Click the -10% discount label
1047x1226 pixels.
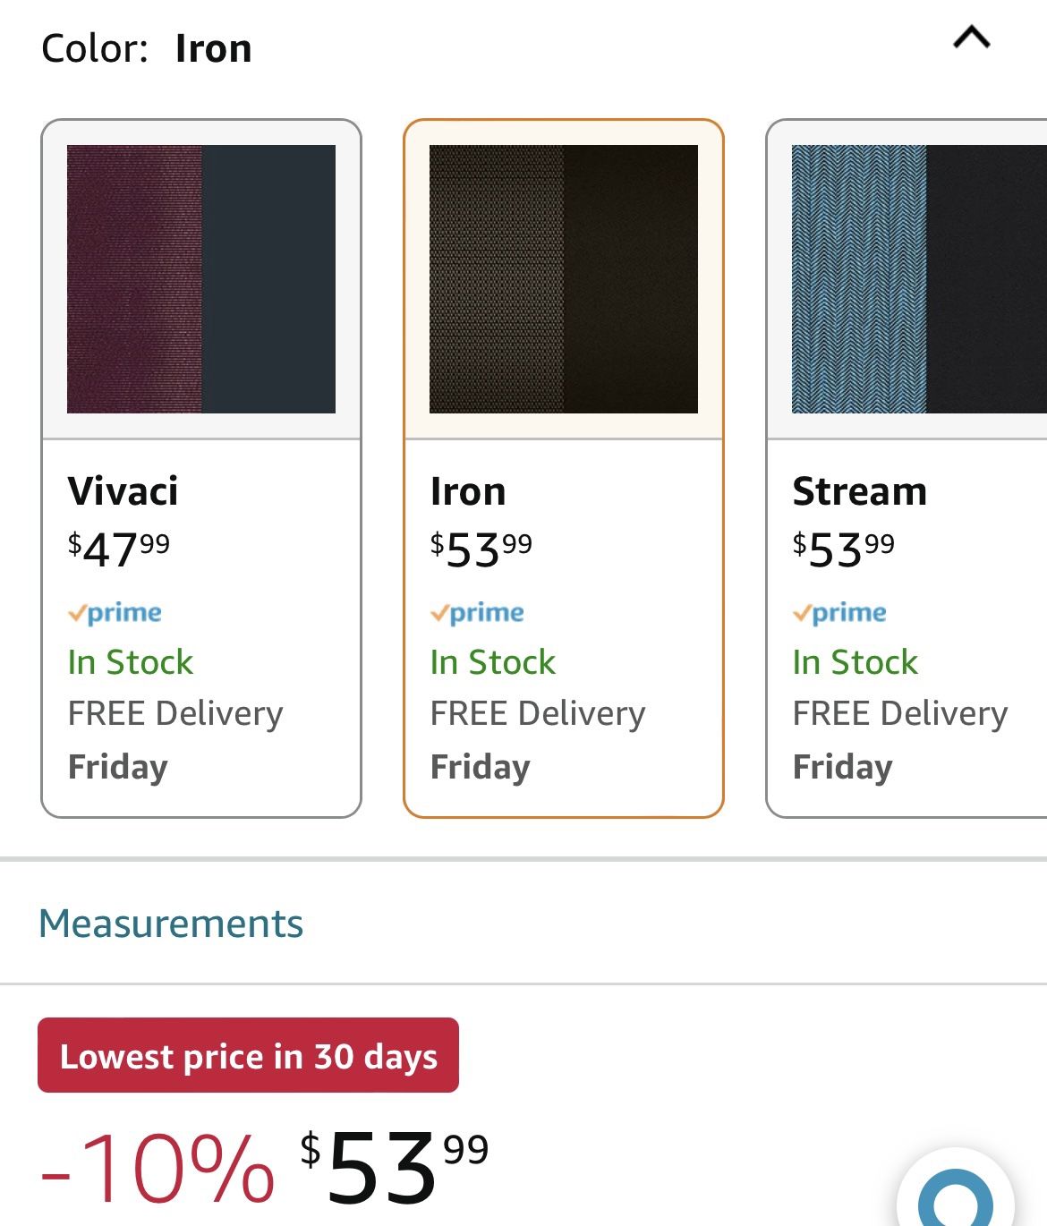pyautogui.click(x=157, y=1170)
